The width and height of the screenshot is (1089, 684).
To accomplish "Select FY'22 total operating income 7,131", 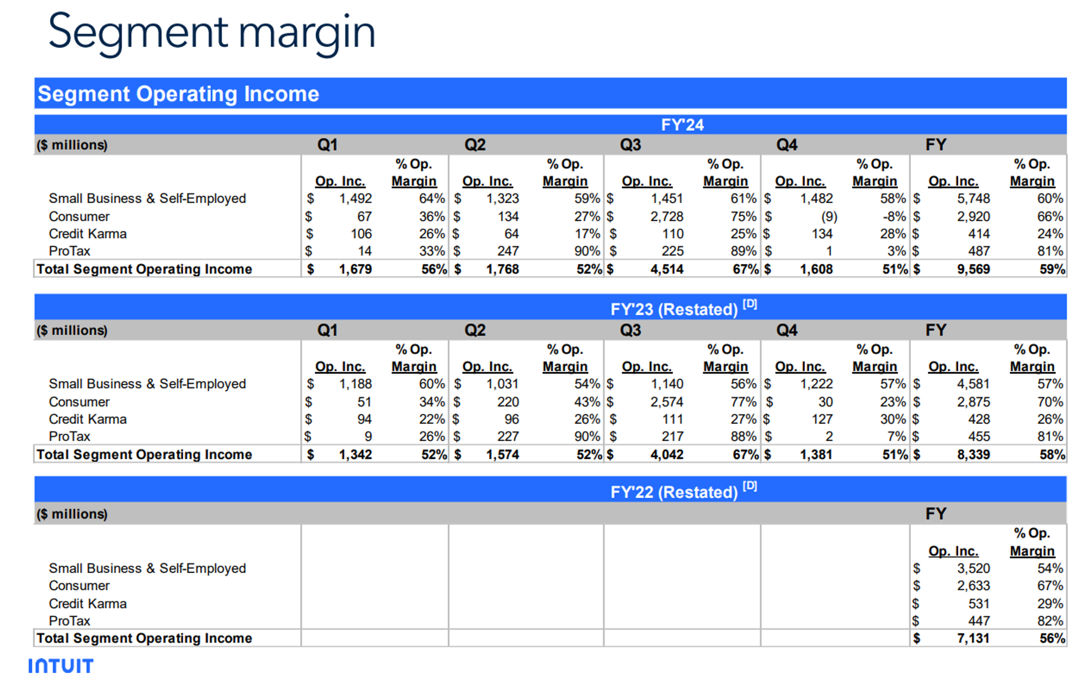I will (x=973, y=638).
